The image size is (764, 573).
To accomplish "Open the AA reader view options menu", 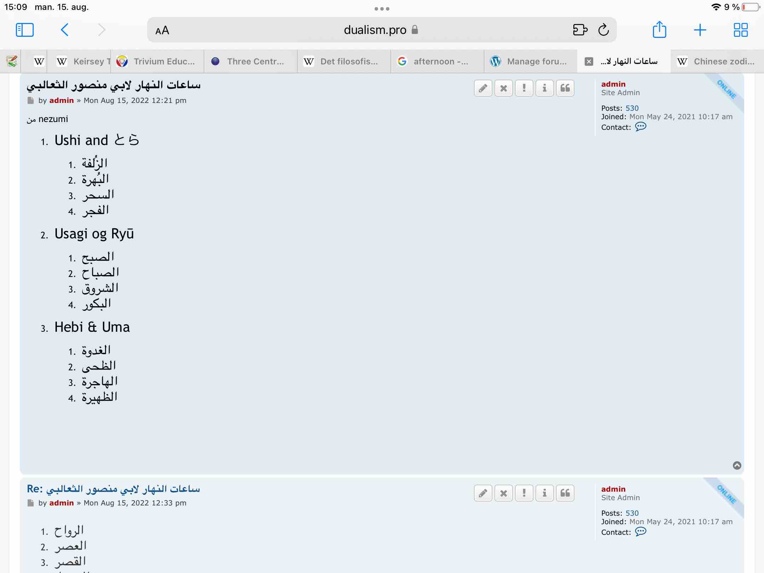I will (x=162, y=30).
